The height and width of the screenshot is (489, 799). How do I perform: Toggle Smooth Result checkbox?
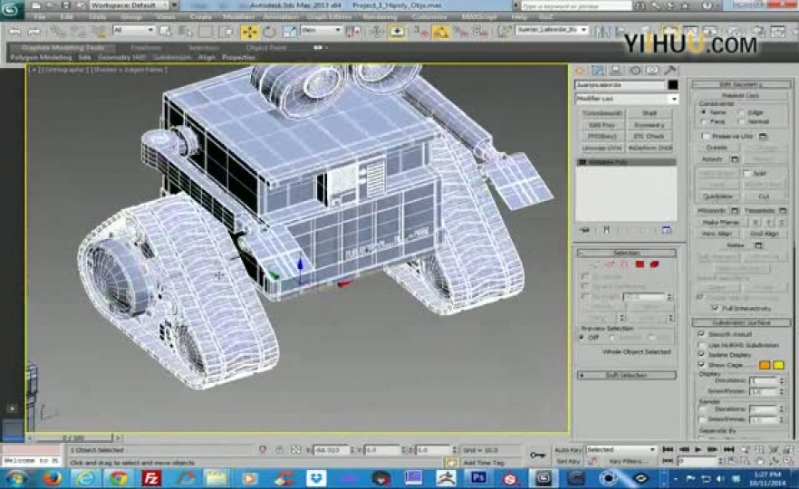702,334
